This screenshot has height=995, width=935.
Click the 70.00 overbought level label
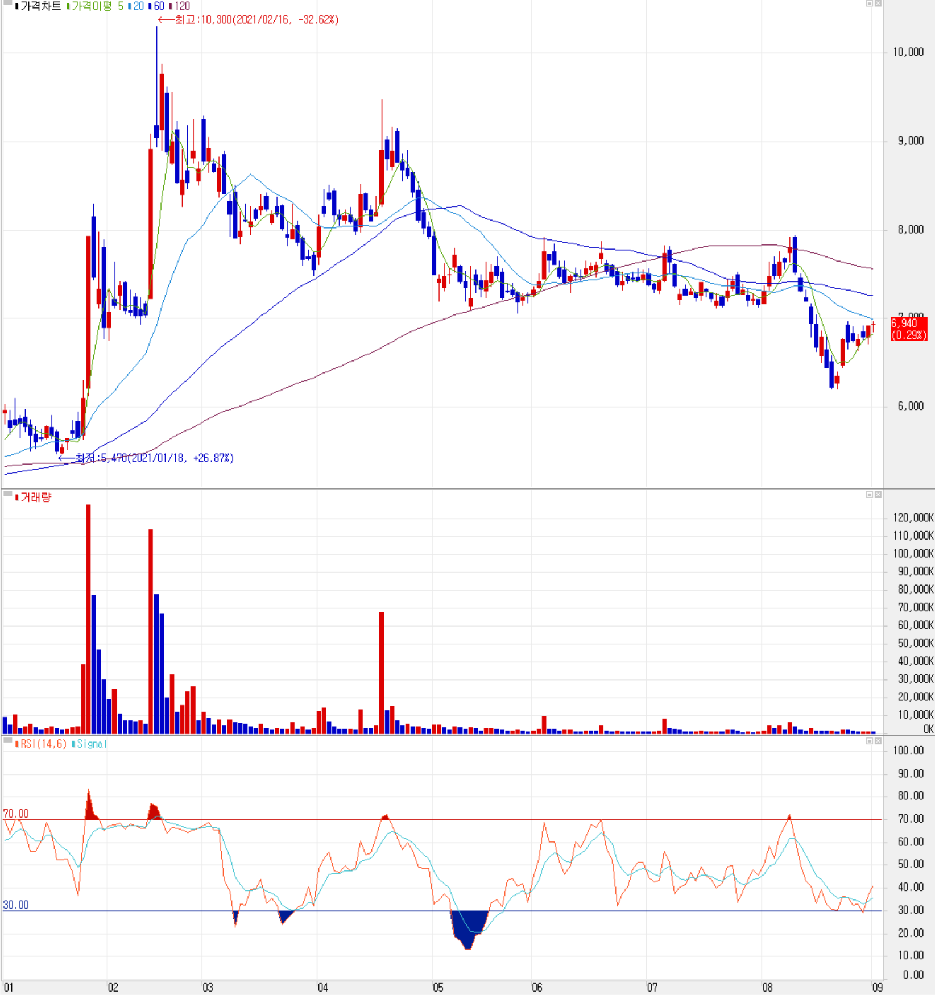(x=16, y=814)
